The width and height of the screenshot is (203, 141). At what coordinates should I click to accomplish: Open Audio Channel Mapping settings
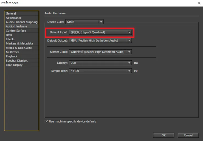pos(22,22)
